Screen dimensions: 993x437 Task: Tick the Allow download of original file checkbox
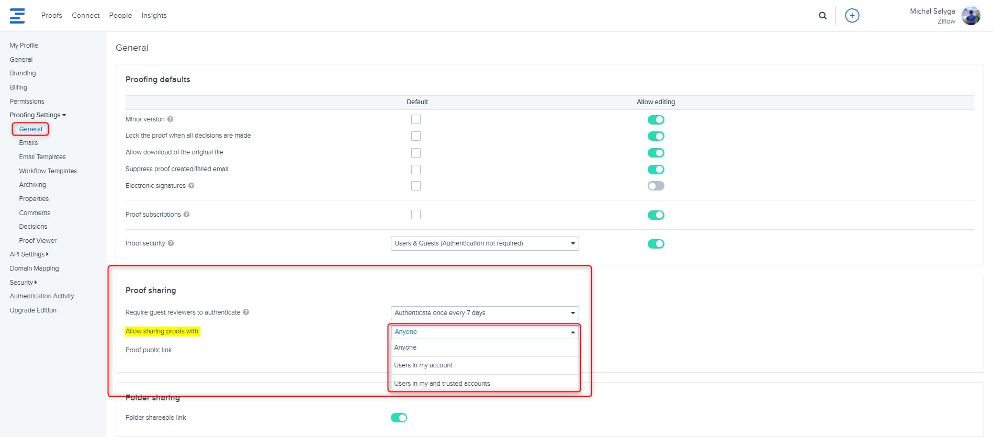(x=416, y=153)
